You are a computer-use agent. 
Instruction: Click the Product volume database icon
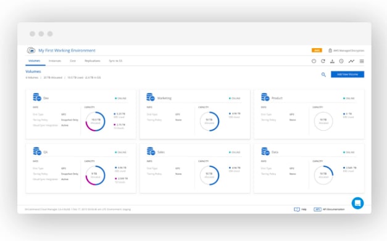[x=265, y=97]
